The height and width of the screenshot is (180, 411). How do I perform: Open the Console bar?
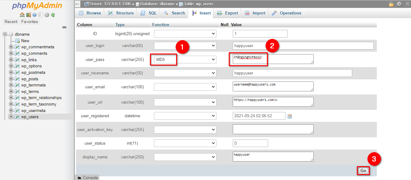[x=87, y=178]
